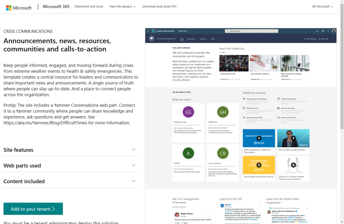Play the yellow Travelling during outbreak video

pos(259,165)
